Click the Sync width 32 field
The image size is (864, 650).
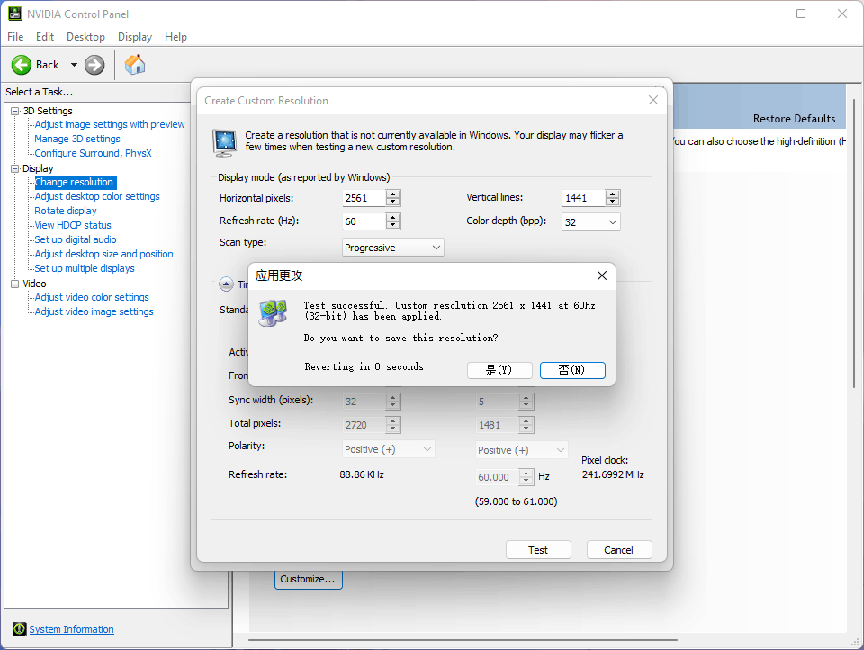coord(364,402)
